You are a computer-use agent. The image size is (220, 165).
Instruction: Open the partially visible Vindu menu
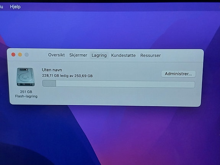[x=2, y=7]
